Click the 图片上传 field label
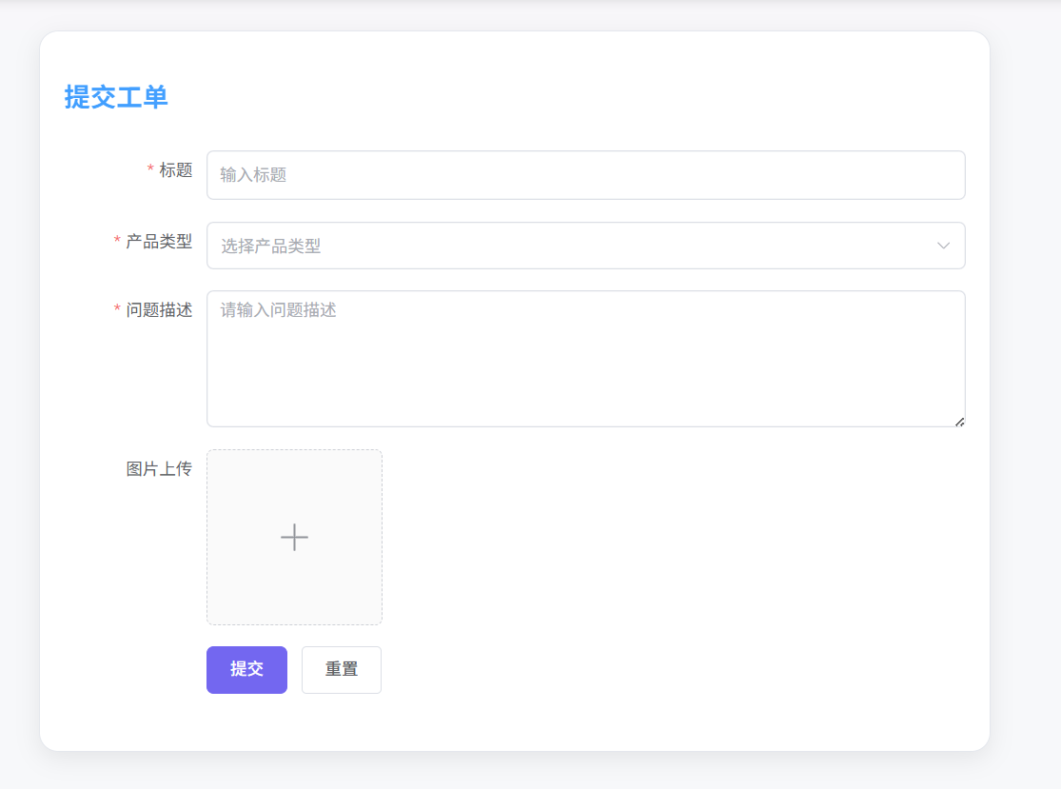This screenshot has height=789, width=1061. click(x=159, y=469)
